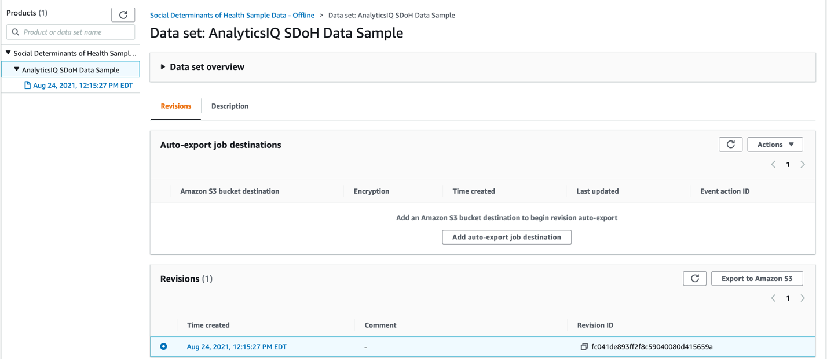Go to next page of Revisions
The width and height of the screenshot is (827, 359).
pyautogui.click(x=803, y=298)
